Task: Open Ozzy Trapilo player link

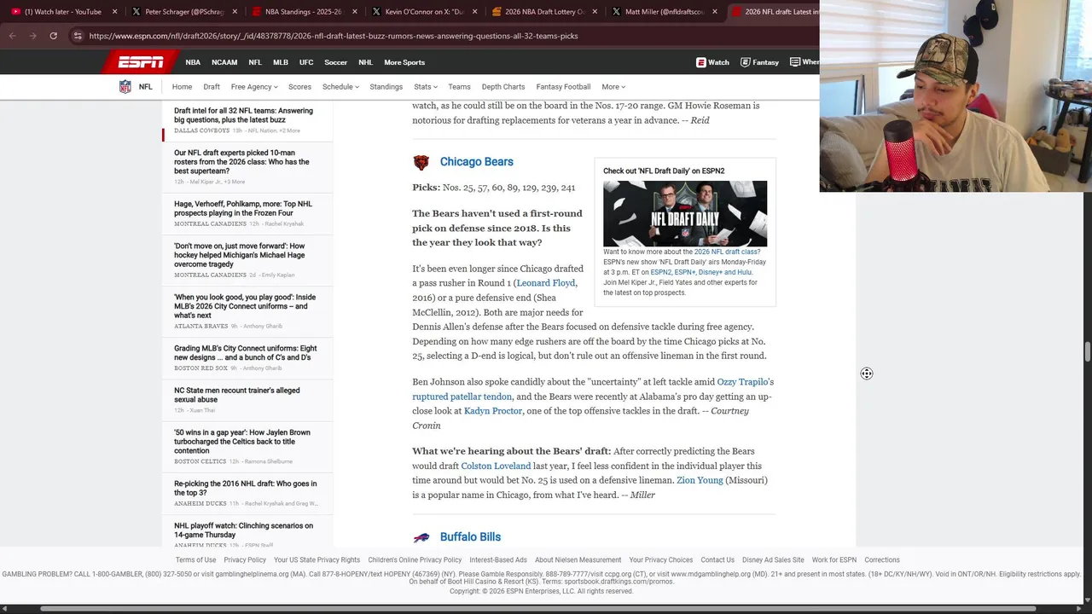Action: pyautogui.click(x=742, y=382)
